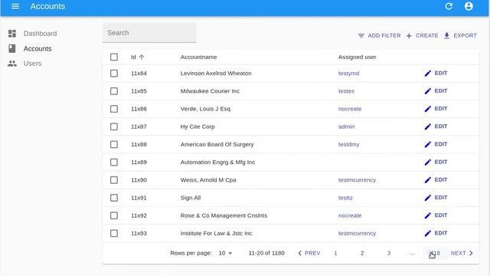Click the Export download icon
The image size is (490, 276).
tap(446, 36)
